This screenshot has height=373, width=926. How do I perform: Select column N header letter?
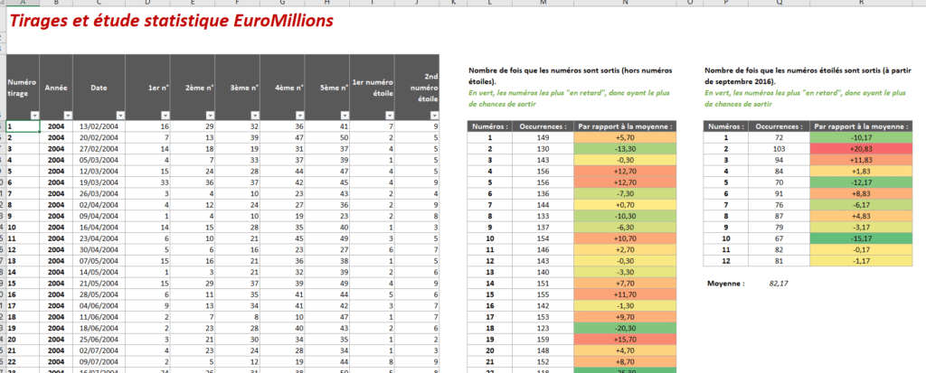click(625, 3)
